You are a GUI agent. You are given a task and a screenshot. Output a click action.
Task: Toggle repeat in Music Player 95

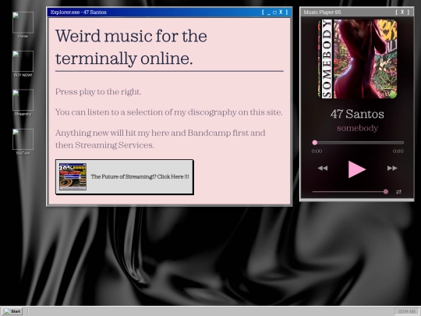(398, 192)
